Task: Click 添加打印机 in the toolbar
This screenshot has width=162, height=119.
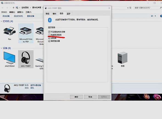Action: tap(18, 16)
